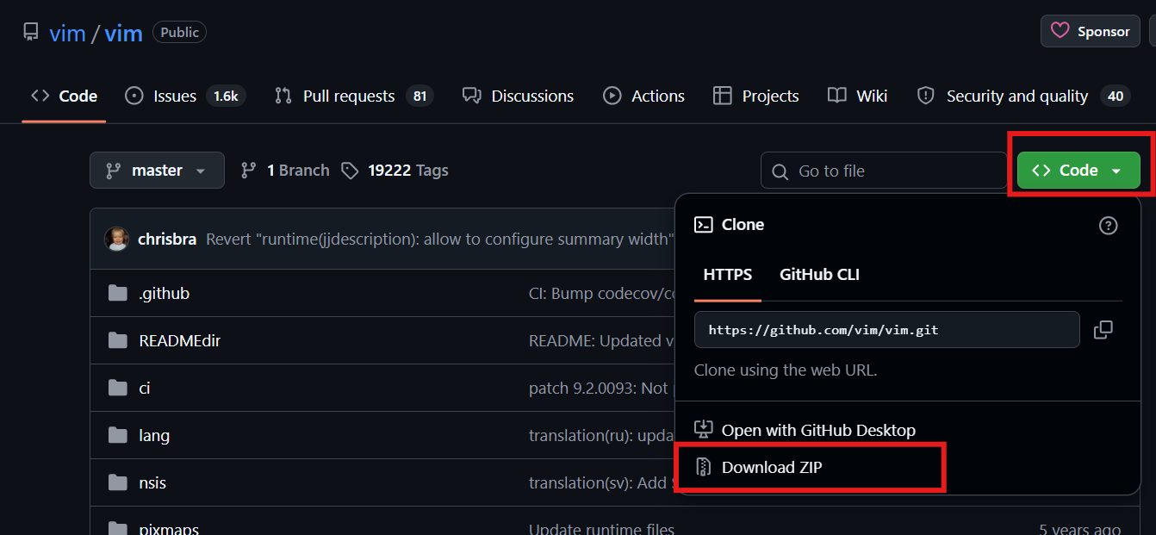Screen dimensions: 1156x535
Task: Click the folder icon next to lang
Action: [118, 435]
